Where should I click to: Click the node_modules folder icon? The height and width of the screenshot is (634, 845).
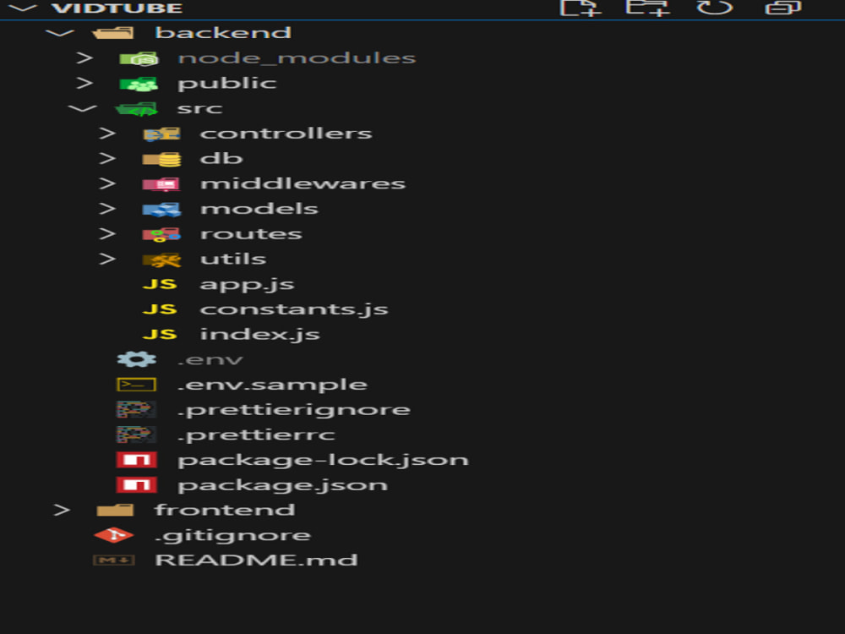coord(139,58)
